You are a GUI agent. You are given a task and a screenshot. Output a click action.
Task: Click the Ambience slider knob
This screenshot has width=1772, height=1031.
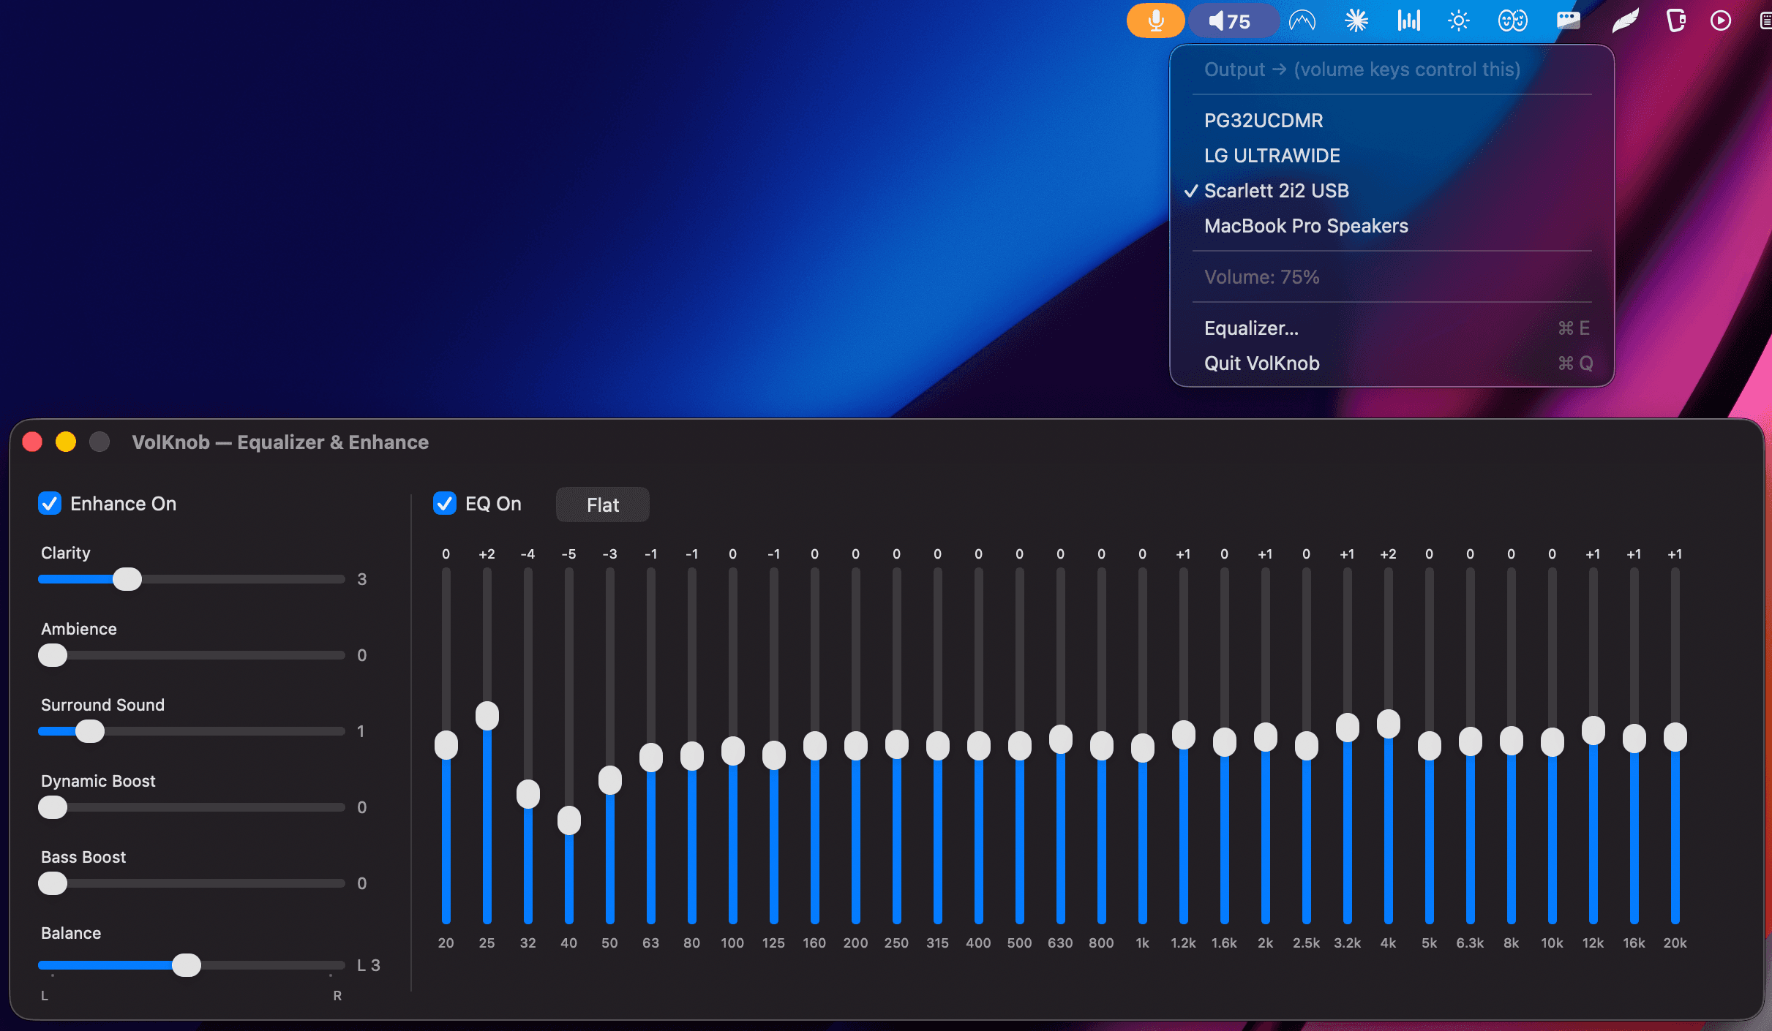(x=53, y=655)
